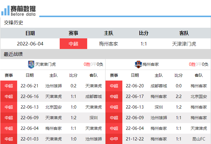Click 天津津虎 away team in Meizhou 22-06-04 row
This screenshot has width=211, height=144.
coord(199,128)
